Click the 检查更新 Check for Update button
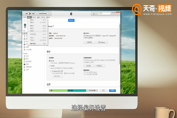 click(x=89, y=42)
